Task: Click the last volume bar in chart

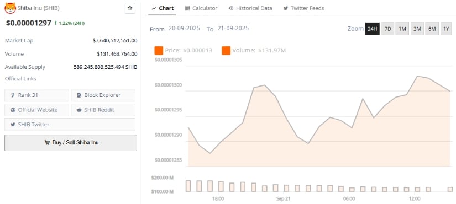Action: 450,189
